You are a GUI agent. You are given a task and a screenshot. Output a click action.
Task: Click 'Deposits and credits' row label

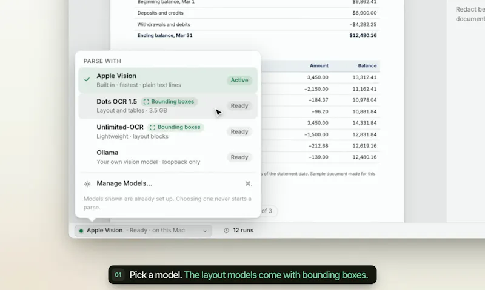160,13
